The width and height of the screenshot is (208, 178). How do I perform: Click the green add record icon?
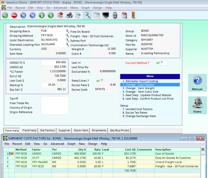tap(5, 15)
